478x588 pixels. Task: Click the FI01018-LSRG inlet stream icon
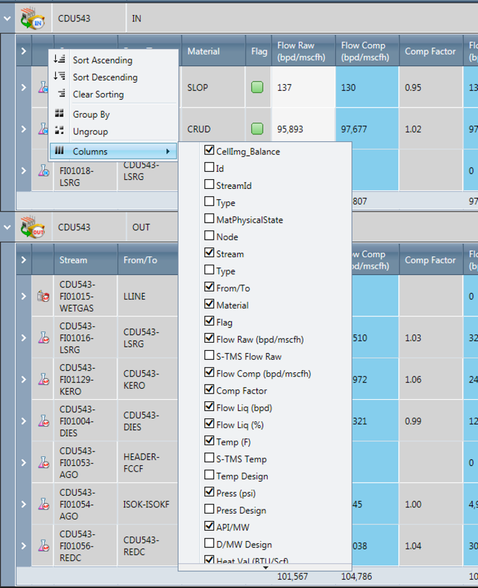[x=43, y=170]
